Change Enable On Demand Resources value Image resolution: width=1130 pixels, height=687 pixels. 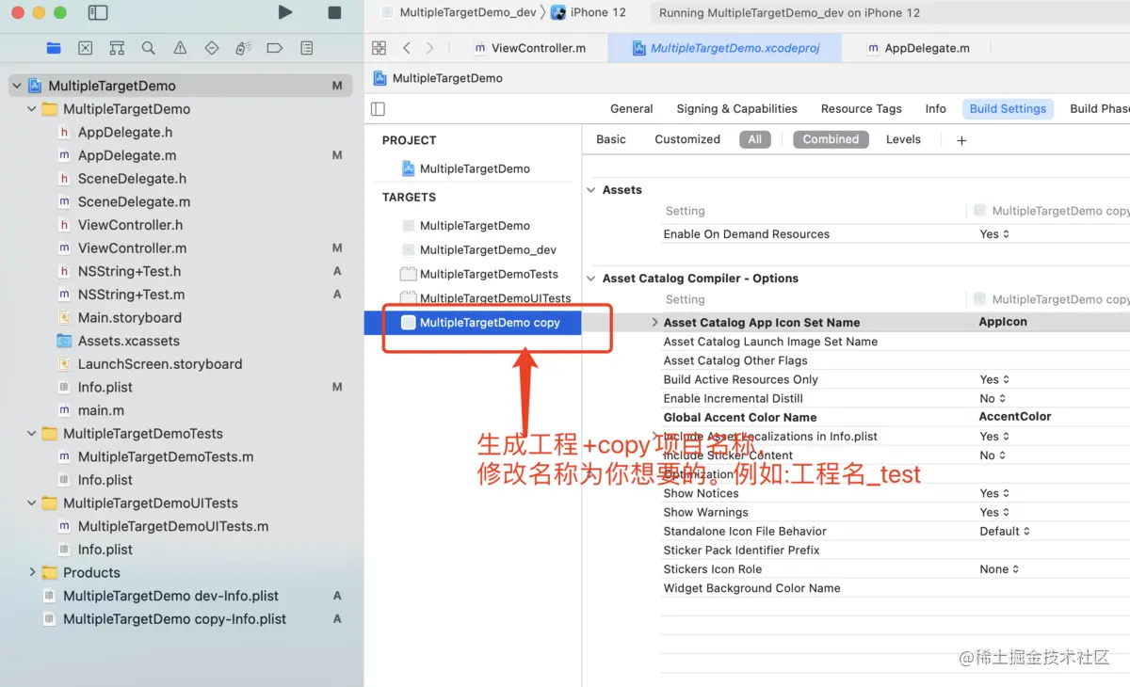click(x=994, y=234)
